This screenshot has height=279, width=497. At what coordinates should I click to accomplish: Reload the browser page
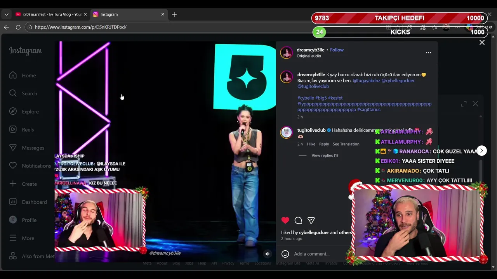point(18,27)
